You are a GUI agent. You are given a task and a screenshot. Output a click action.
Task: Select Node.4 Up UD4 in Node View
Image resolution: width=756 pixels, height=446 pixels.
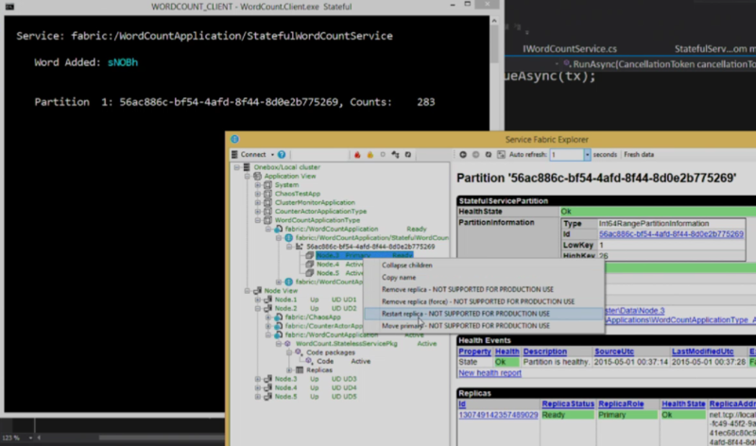pyautogui.click(x=316, y=387)
